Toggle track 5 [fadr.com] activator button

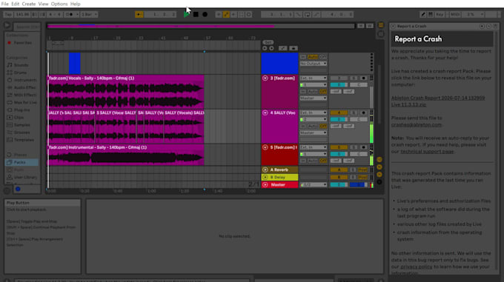click(x=339, y=147)
